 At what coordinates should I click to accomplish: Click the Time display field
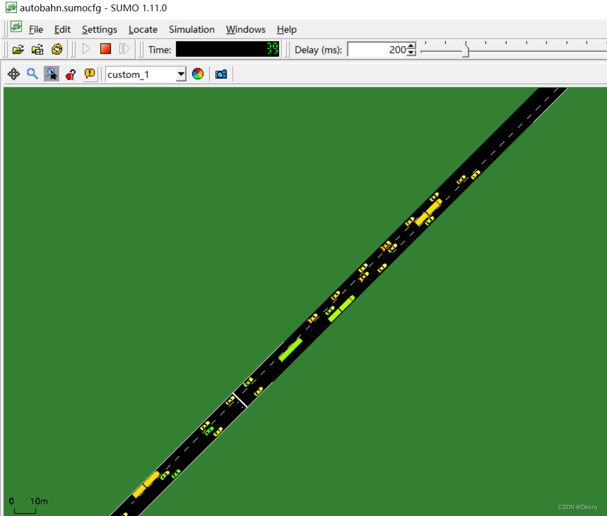(228, 49)
